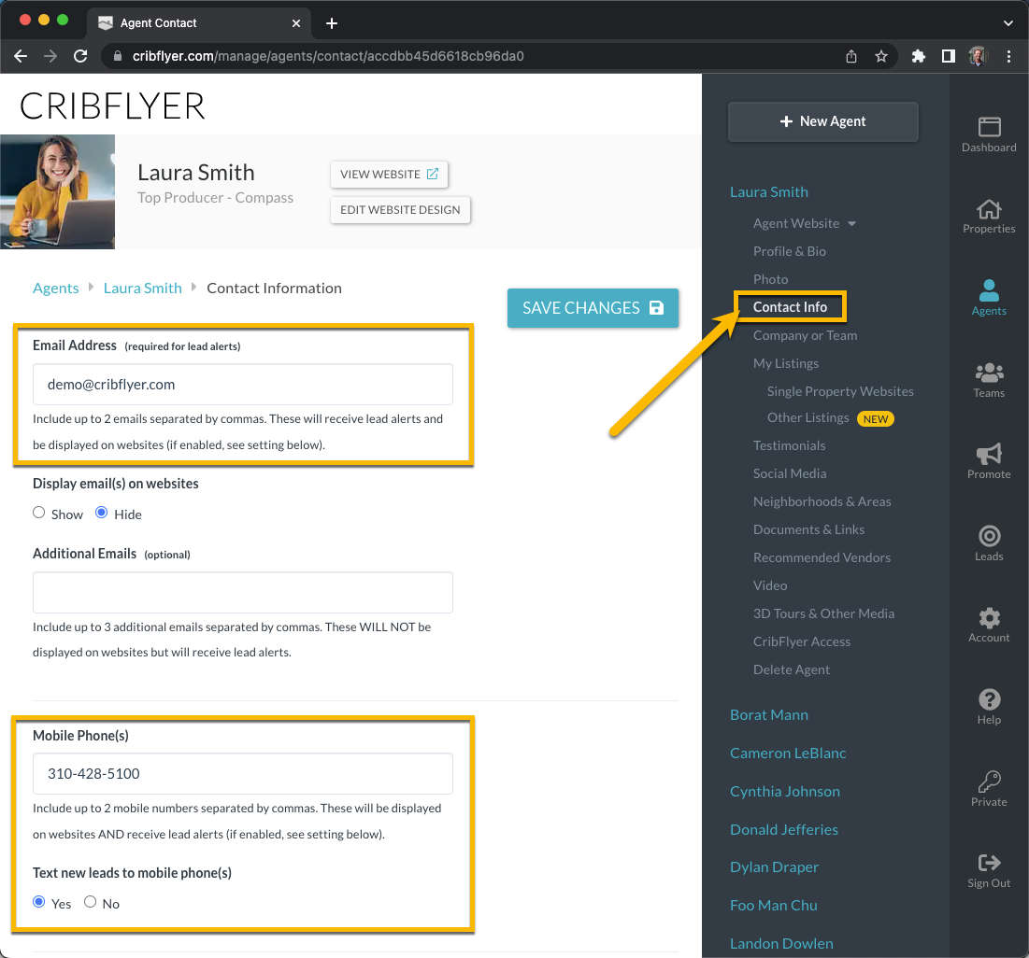
Task: Click the View Website button
Action: click(389, 175)
